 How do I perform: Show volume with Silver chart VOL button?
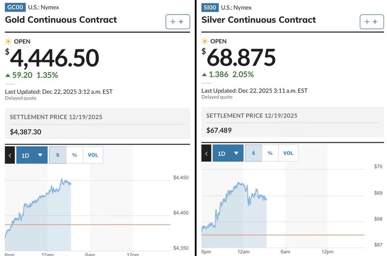coord(288,153)
